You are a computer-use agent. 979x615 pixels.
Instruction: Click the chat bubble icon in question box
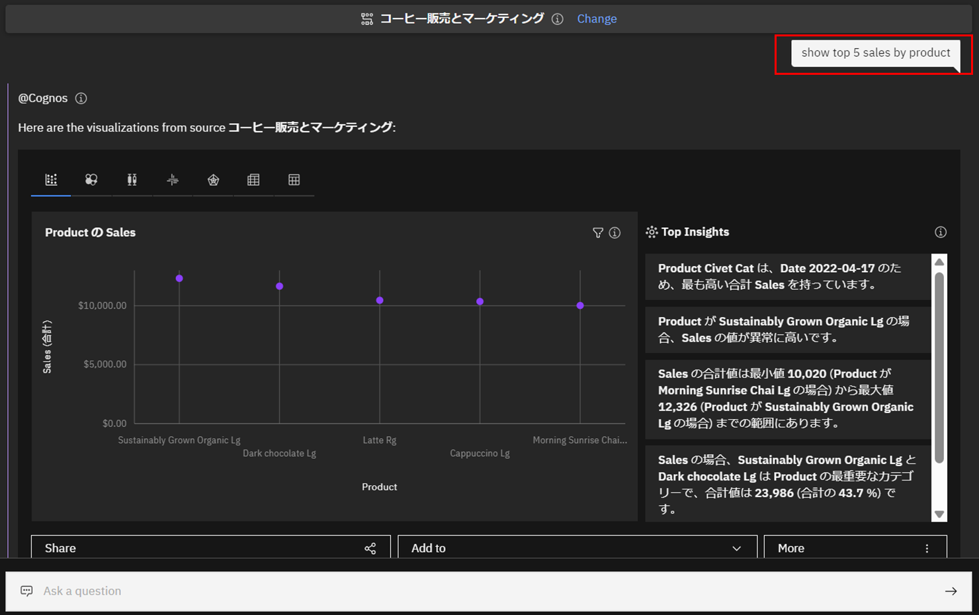[26, 591]
